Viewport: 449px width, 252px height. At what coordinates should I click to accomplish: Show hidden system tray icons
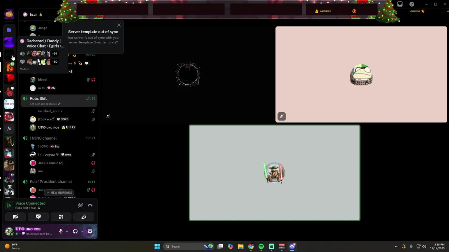(396, 246)
